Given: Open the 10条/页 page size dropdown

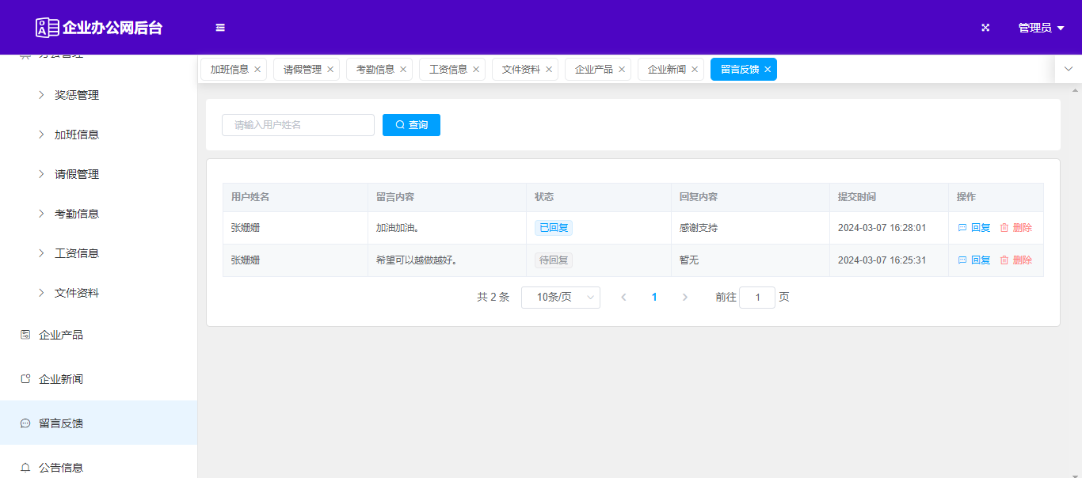Looking at the screenshot, I should [560, 298].
